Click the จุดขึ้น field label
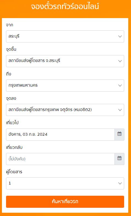Viewport: 131px width, 216px height. click(x=11, y=49)
